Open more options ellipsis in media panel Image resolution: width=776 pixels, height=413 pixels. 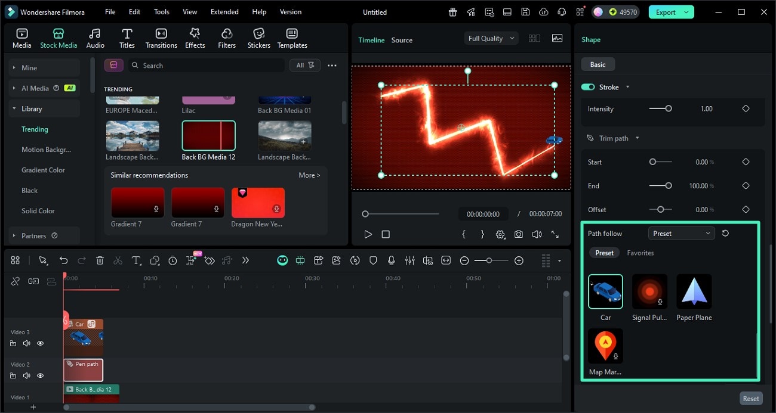pyautogui.click(x=332, y=66)
